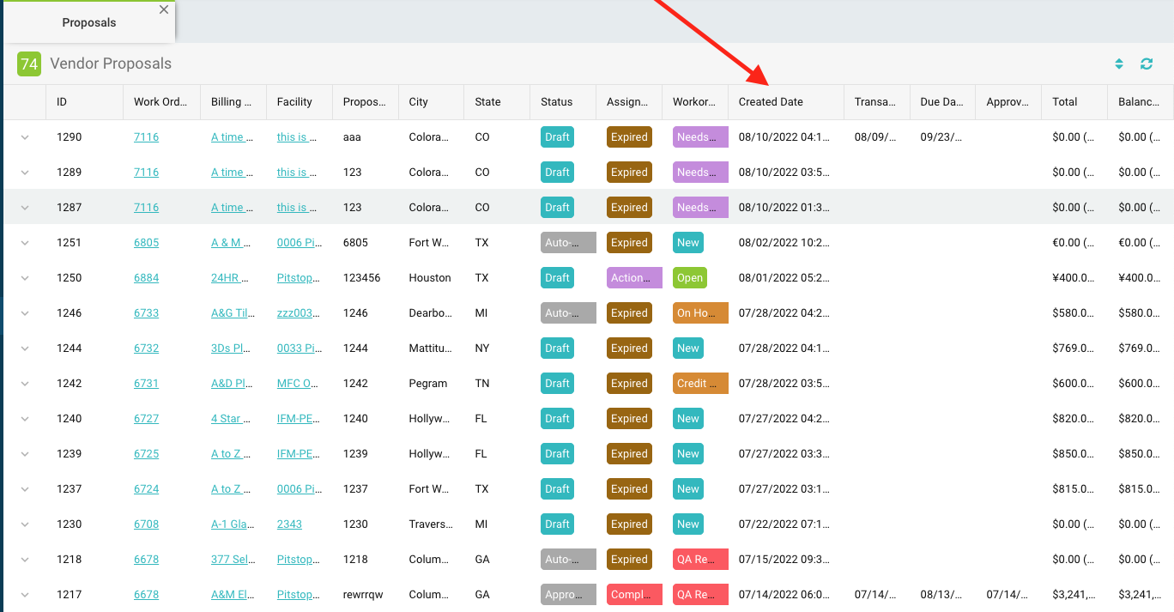
Task: Expand the row for proposal ID 1242
Action: pyautogui.click(x=25, y=384)
